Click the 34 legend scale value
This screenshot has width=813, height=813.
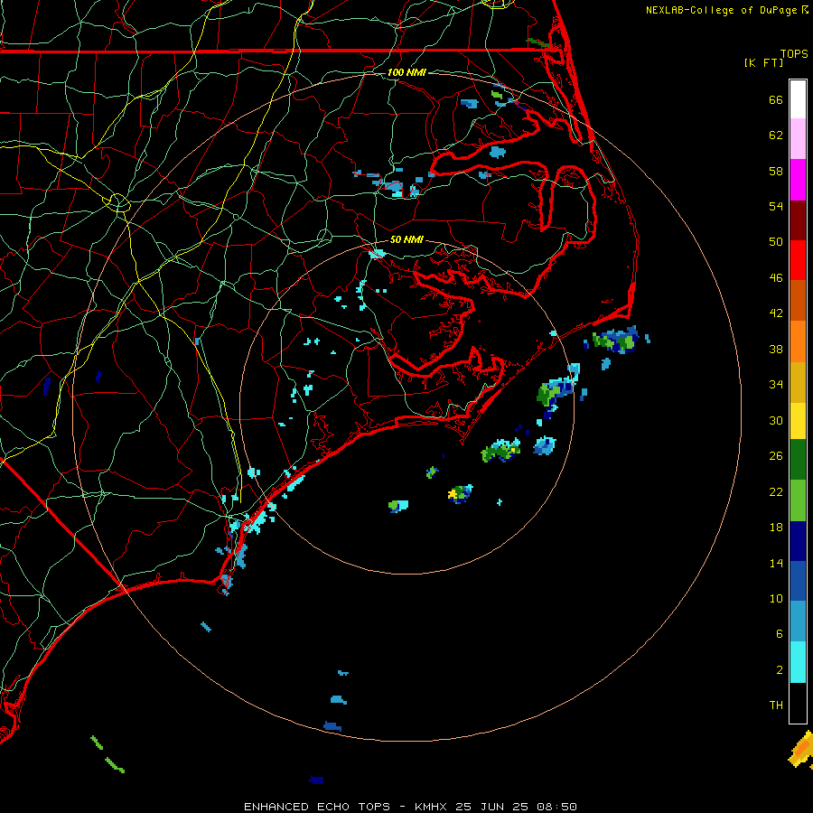776,385
